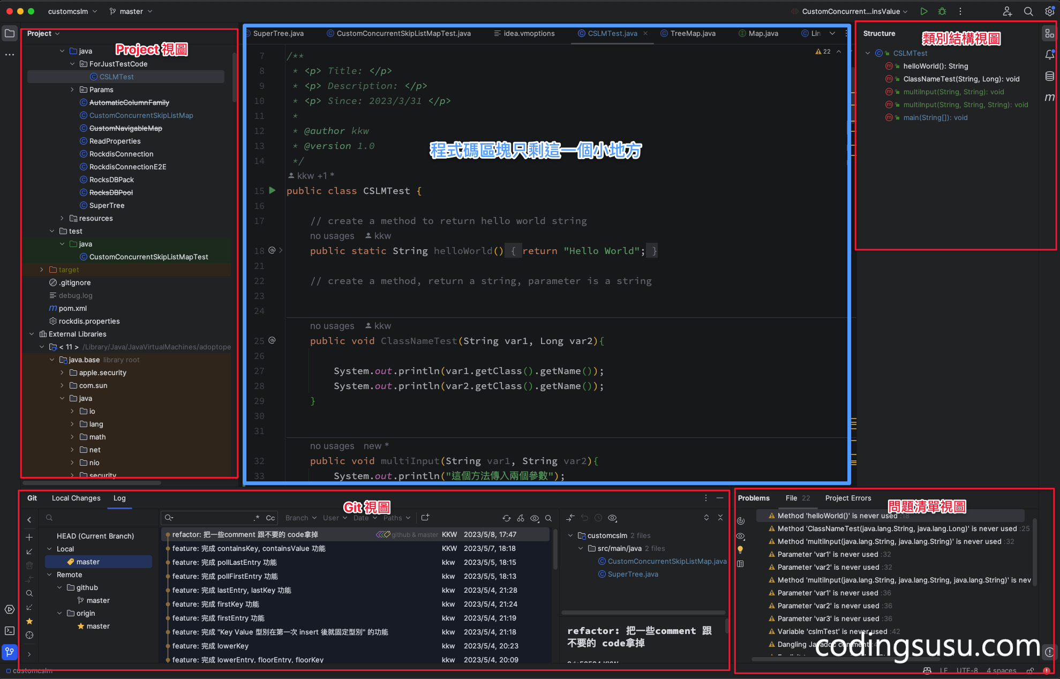Expand the External Libraries node
This screenshot has height=679, width=1060.
32,334
